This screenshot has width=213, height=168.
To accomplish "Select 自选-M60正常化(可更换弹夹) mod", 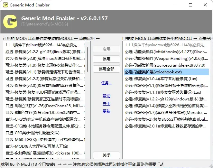I will click(44, 140).
